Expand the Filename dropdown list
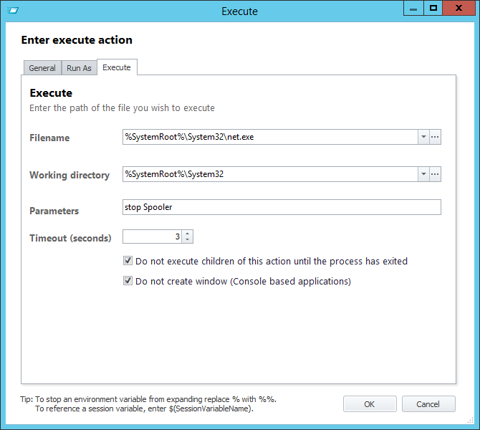 [x=423, y=137]
